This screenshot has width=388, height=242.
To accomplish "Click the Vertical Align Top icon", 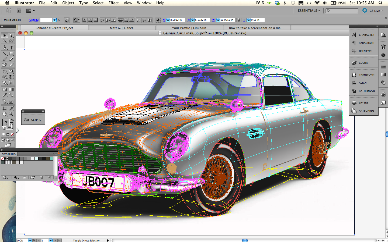I will 102,20.
